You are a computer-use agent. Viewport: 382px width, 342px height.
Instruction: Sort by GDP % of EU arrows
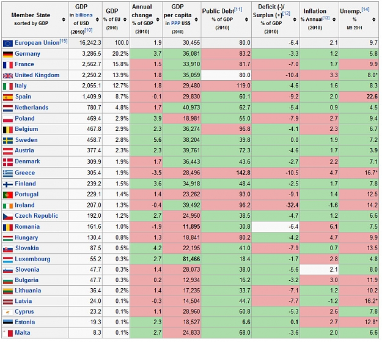[x=125, y=20]
